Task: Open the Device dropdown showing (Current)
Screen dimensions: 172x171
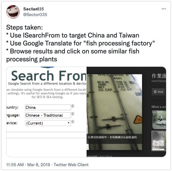Action: pos(48,123)
